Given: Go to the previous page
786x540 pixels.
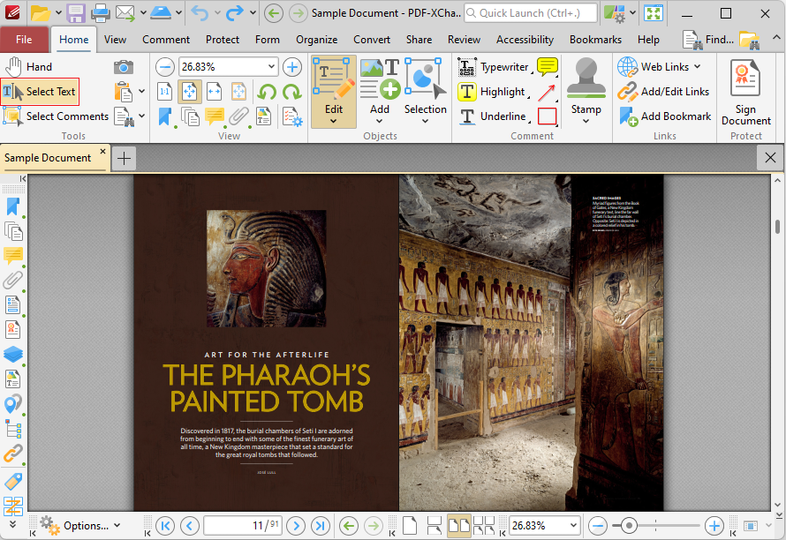Looking at the screenshot, I should tap(190, 526).
